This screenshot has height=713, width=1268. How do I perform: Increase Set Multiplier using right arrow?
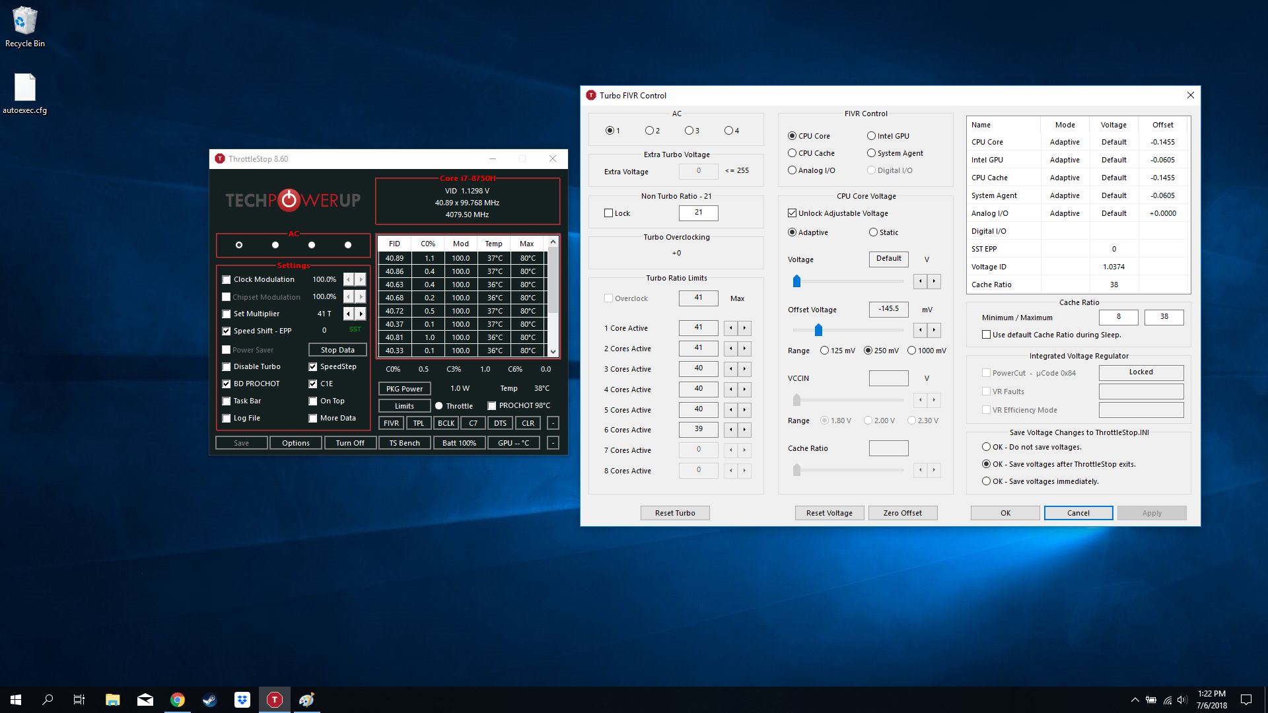pos(361,314)
